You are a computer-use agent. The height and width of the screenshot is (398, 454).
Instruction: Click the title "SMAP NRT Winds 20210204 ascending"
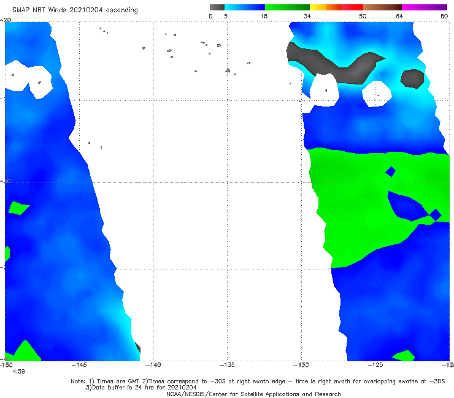point(75,10)
